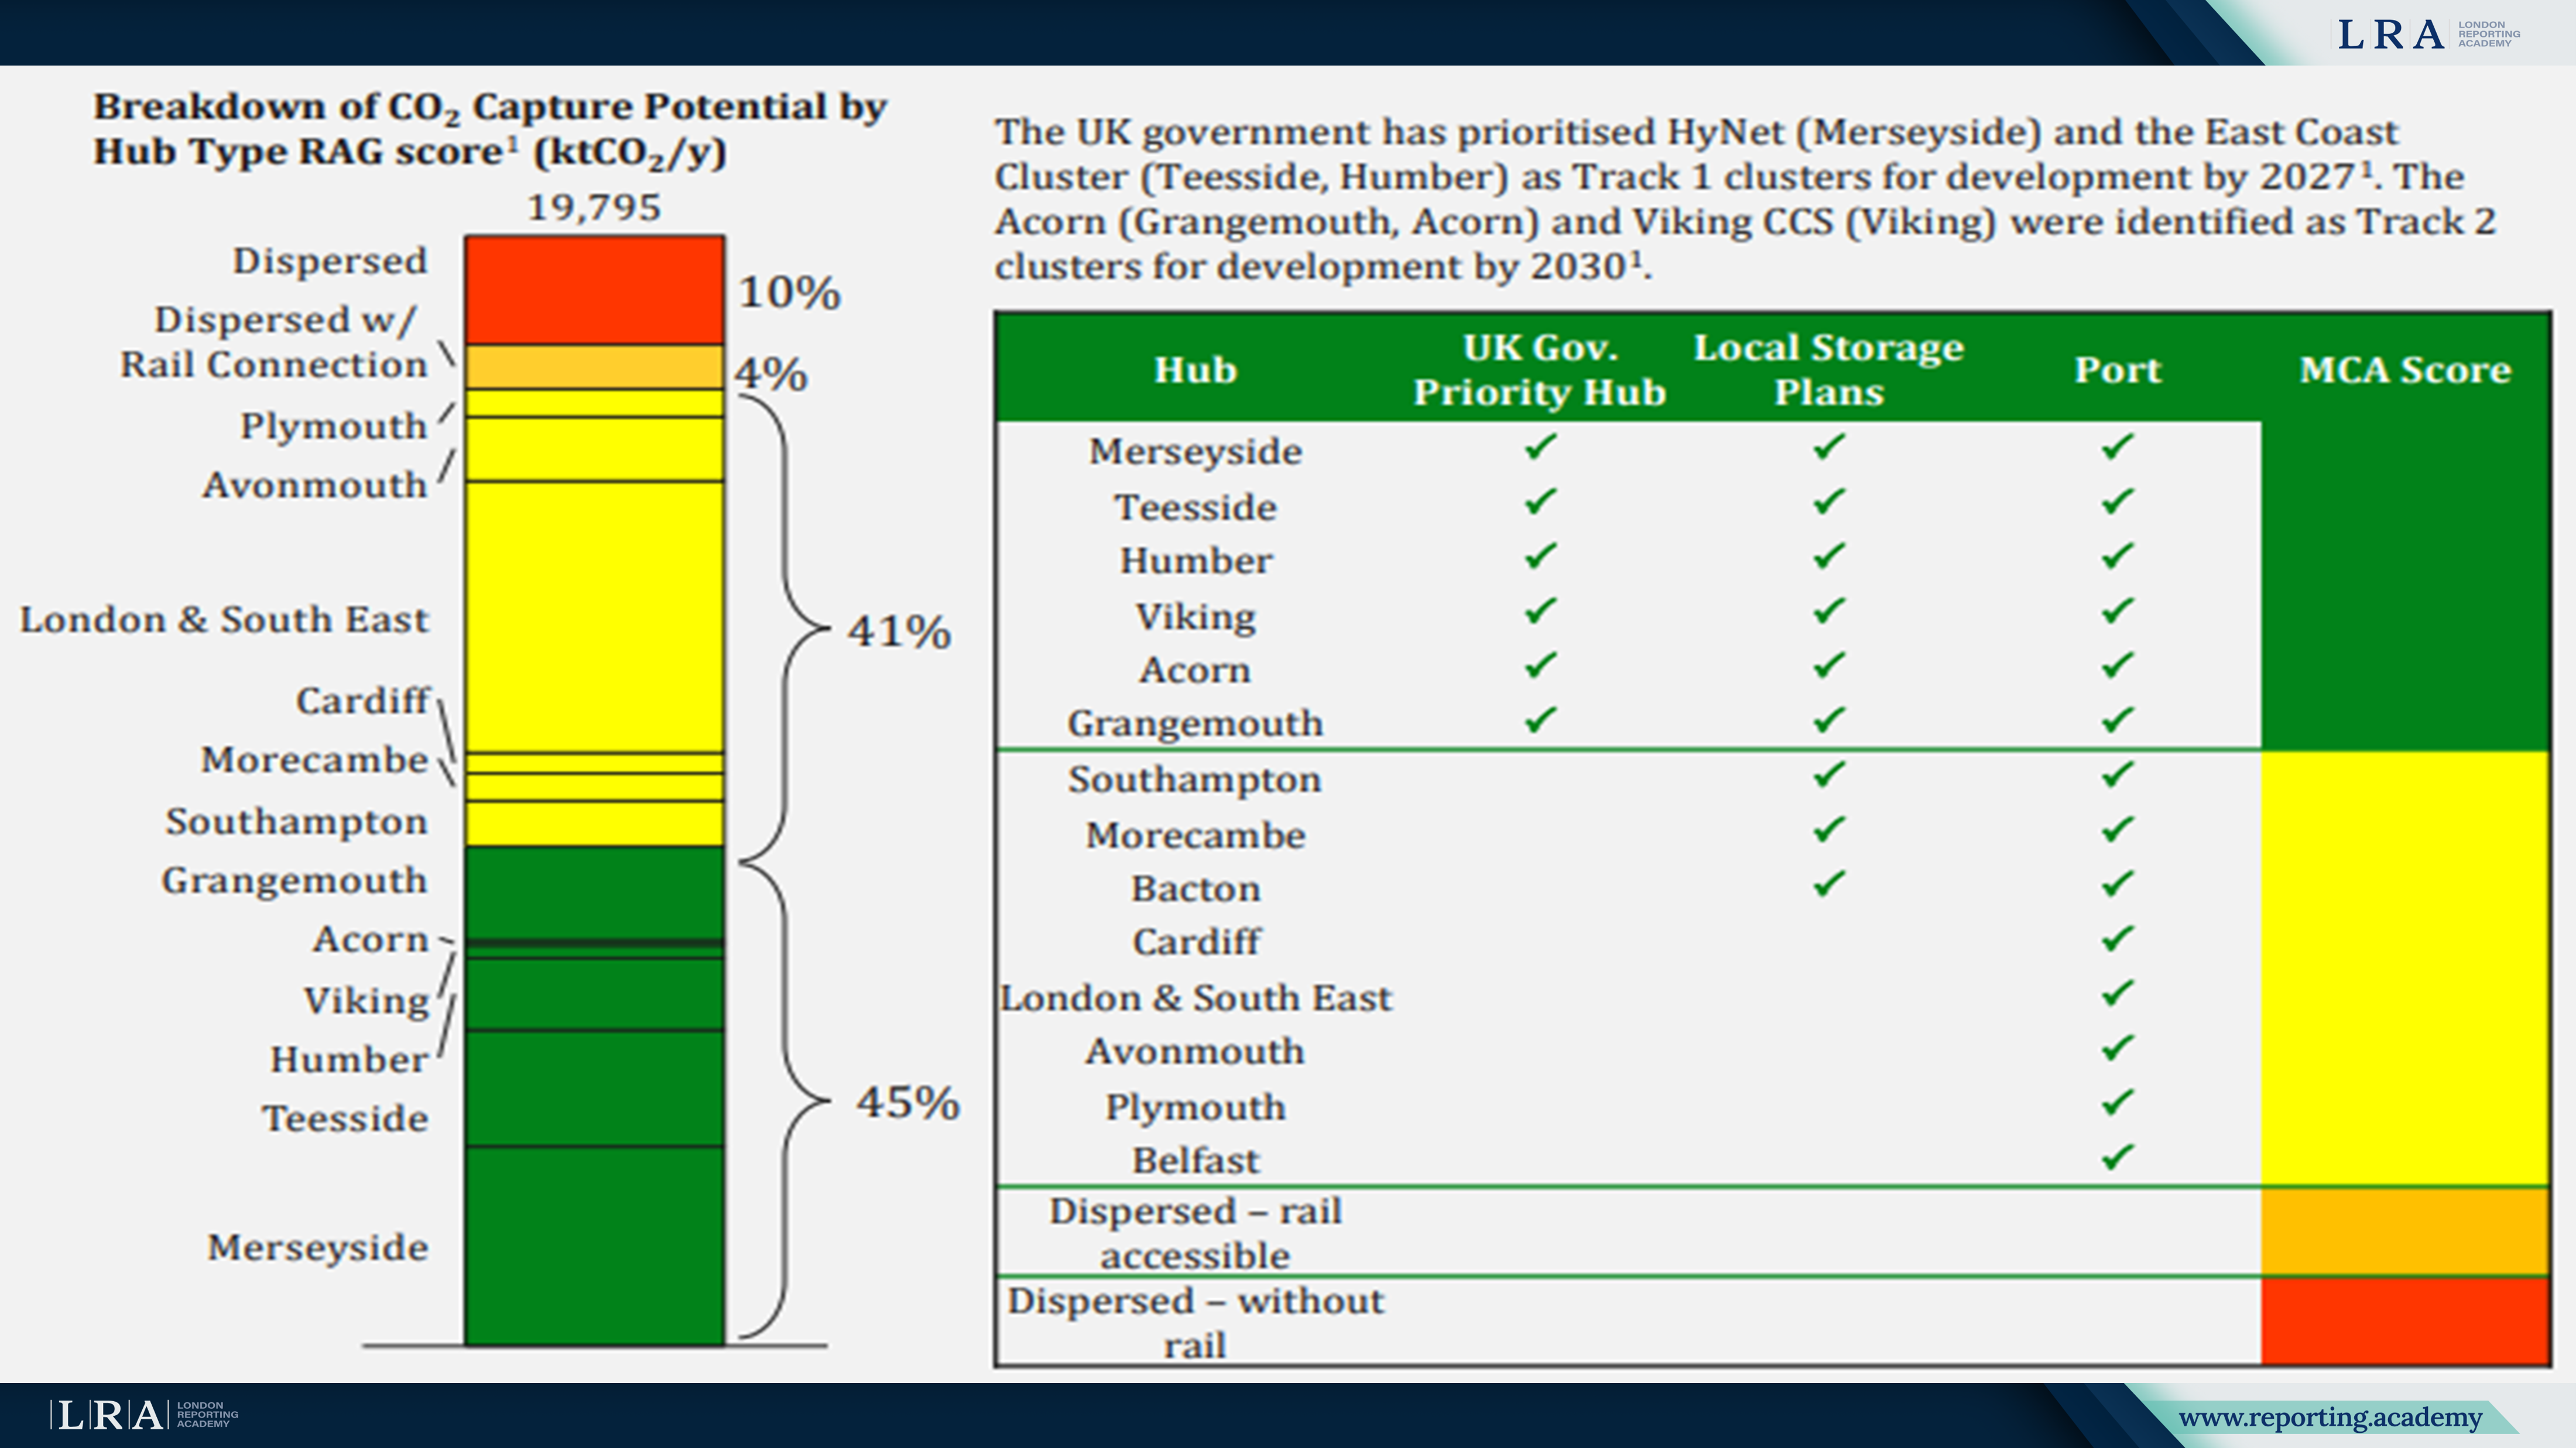Screen dimensions: 2576x1448
Task: Select the "45%" bracket label
Action: [908, 1103]
